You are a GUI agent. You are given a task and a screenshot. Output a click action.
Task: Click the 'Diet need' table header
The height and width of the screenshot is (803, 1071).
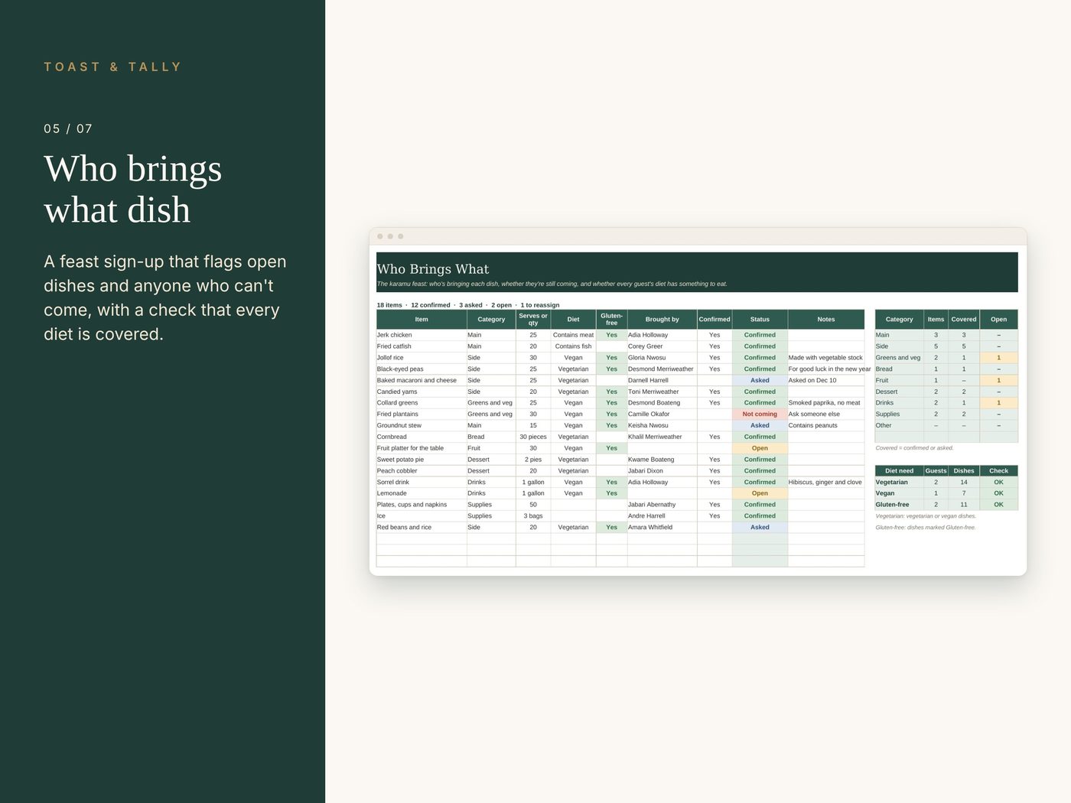899,471
